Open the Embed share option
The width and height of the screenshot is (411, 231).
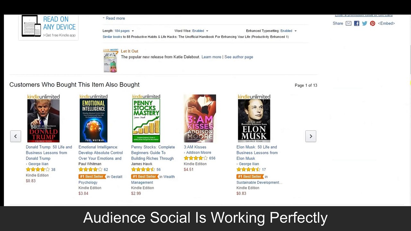click(386, 23)
